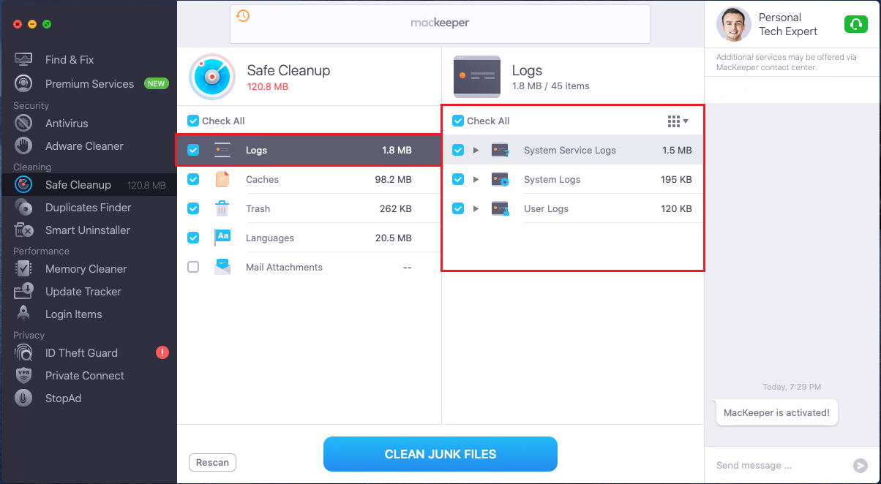Open Duplicates Finder in the sidebar
Viewport: 881px width, 484px height.
click(89, 208)
